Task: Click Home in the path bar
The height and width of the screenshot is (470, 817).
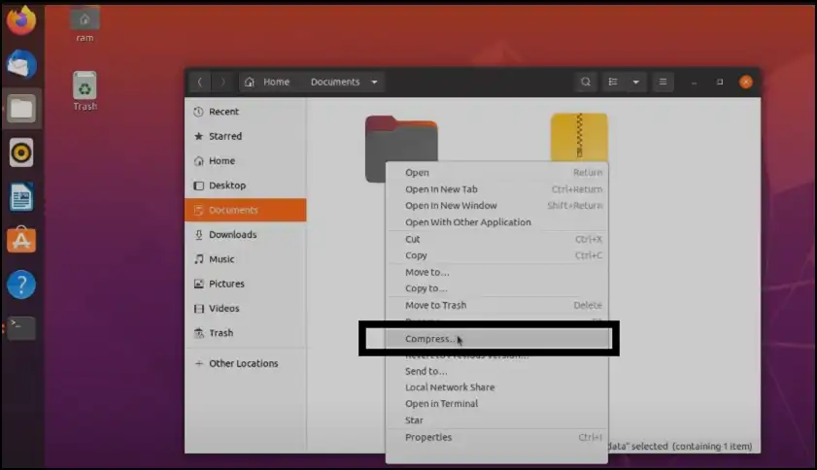Action: click(267, 82)
